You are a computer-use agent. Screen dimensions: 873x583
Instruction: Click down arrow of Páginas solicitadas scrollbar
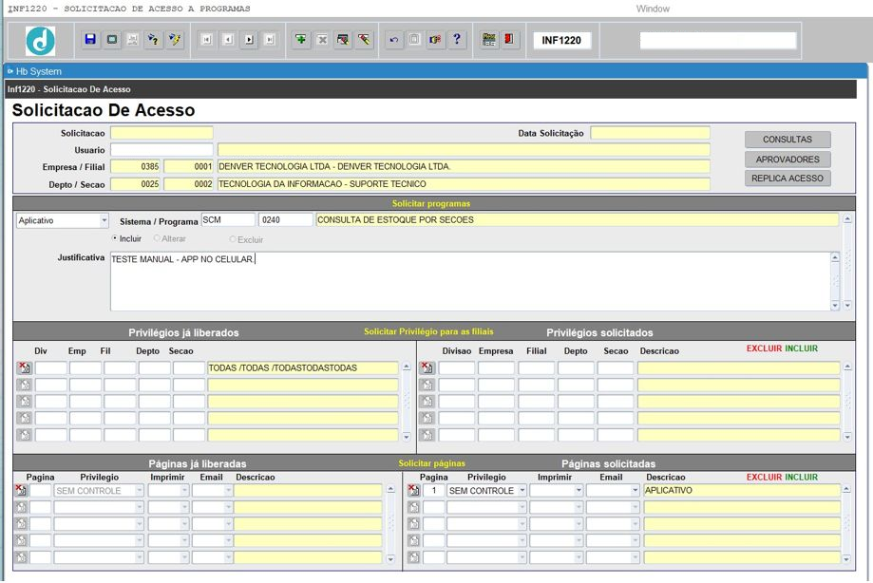(846, 558)
